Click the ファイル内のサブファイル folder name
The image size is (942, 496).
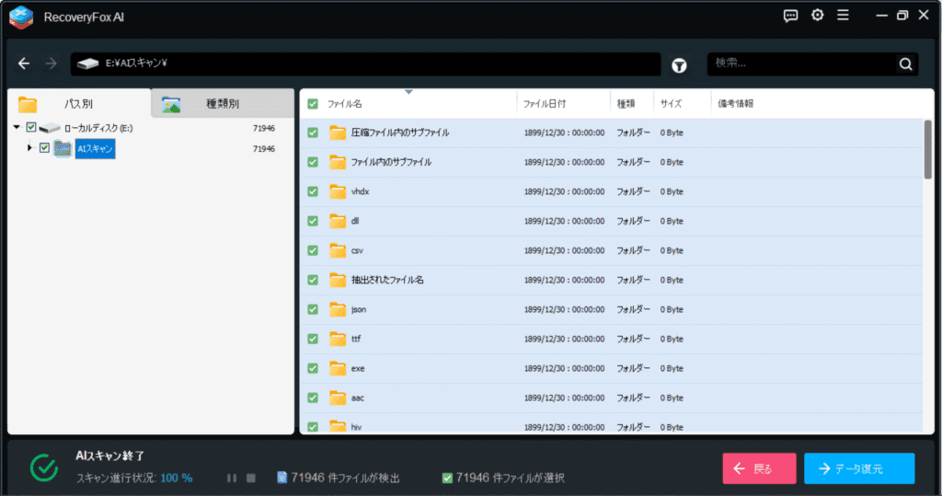[x=391, y=162]
